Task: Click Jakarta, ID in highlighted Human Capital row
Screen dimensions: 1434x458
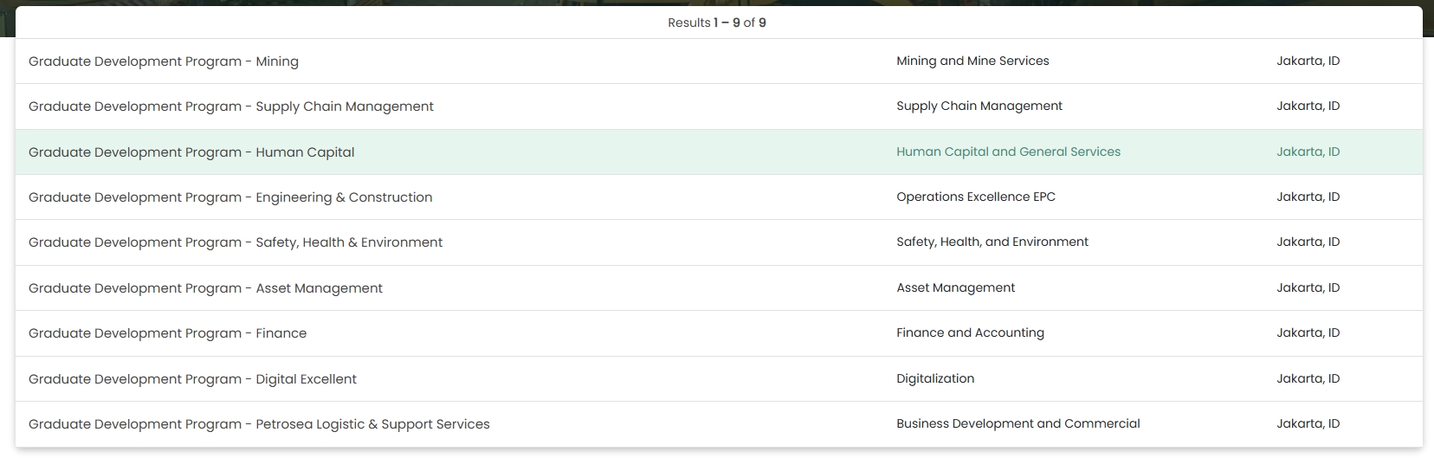Action: (x=1308, y=152)
